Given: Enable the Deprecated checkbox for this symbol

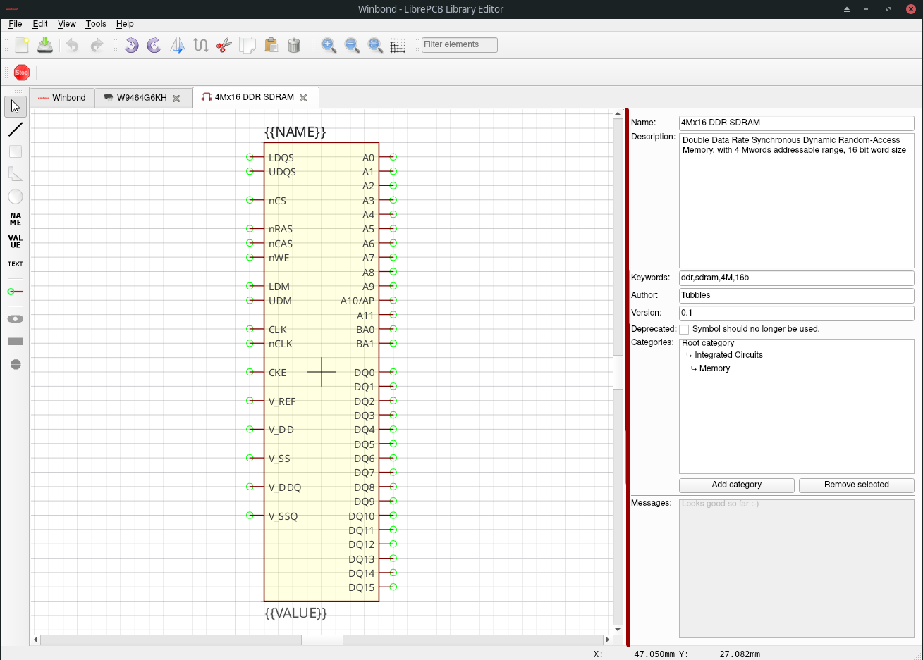Looking at the screenshot, I should click(684, 329).
